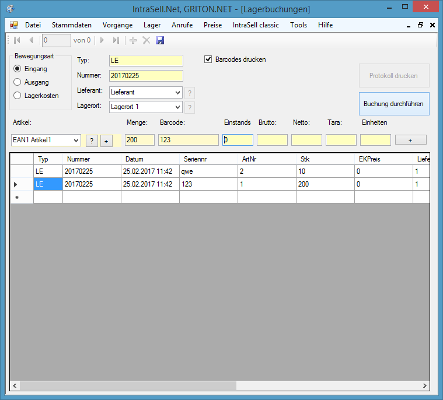Click question mark button next to Artikel

coord(92,141)
